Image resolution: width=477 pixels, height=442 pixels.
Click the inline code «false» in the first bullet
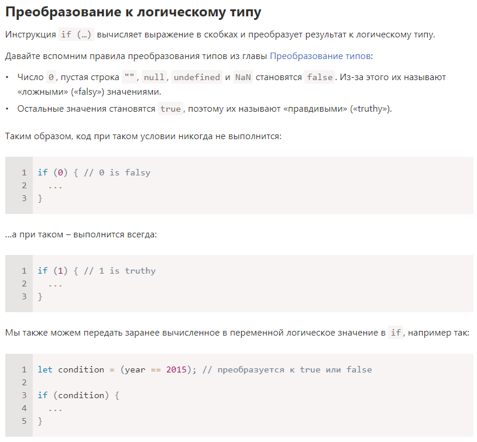click(320, 77)
